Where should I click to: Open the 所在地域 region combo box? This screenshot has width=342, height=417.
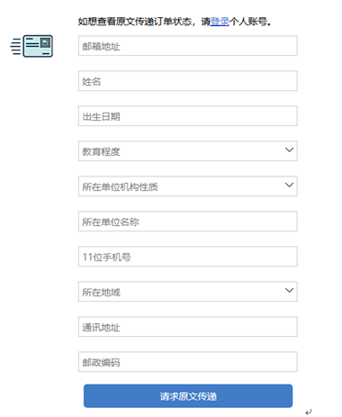click(188, 292)
